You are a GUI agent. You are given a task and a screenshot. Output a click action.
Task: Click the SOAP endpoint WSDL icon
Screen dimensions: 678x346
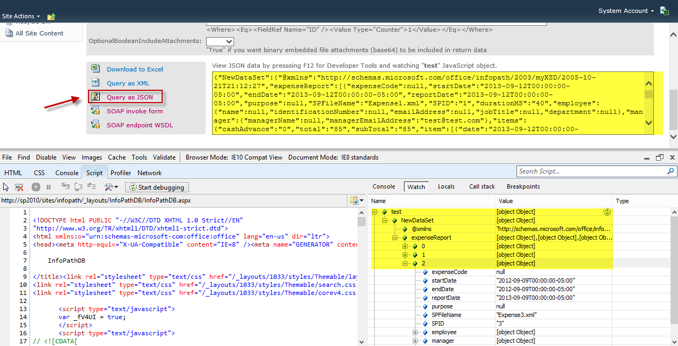click(96, 125)
